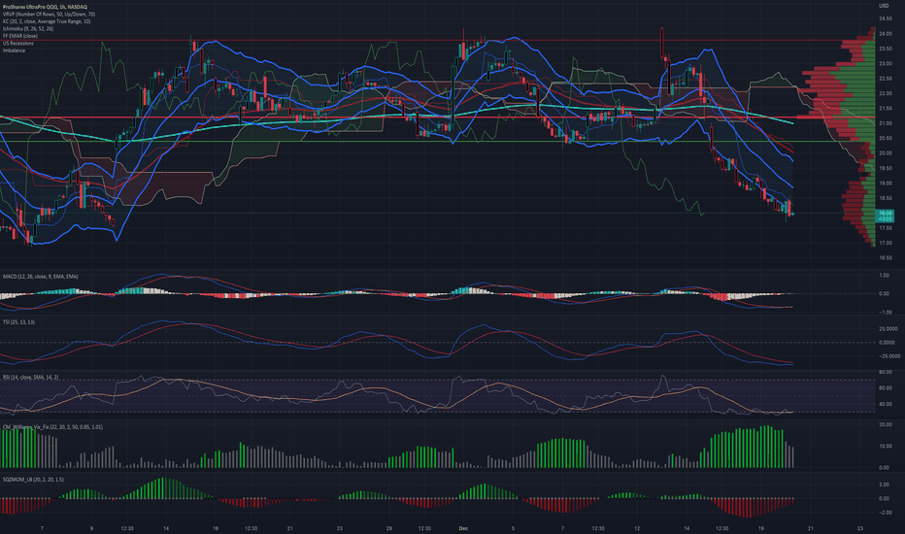Select the SQZMOM_LB (20, 2, 20, 1.5) legend
Image resolution: width=905 pixels, height=534 pixels.
[33, 480]
